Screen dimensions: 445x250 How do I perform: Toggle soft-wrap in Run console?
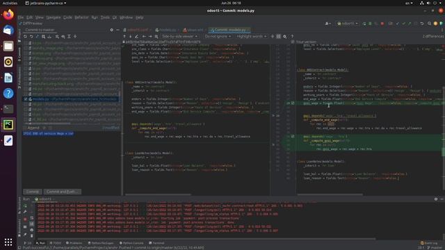pyautogui.click(x=31, y=218)
